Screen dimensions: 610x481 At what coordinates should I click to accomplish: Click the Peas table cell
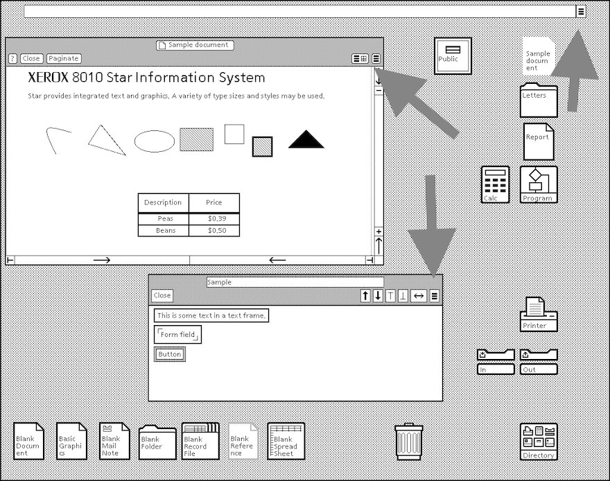pos(164,219)
